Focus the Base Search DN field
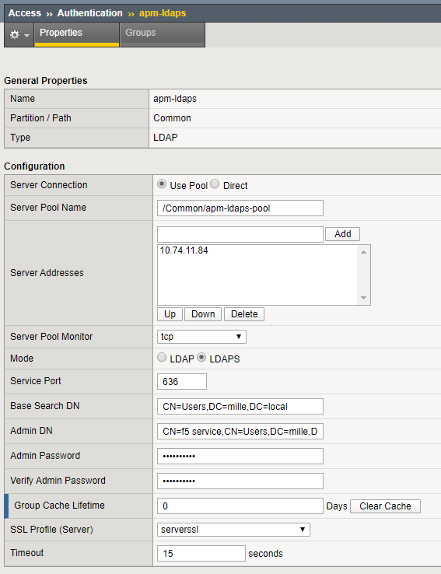The width and height of the screenshot is (441, 574). (x=240, y=406)
